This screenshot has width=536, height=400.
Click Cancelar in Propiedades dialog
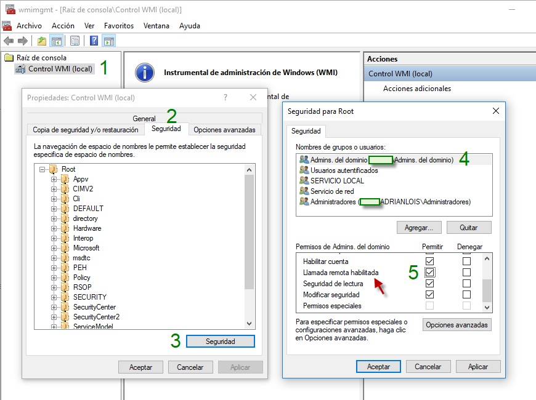[x=190, y=367]
